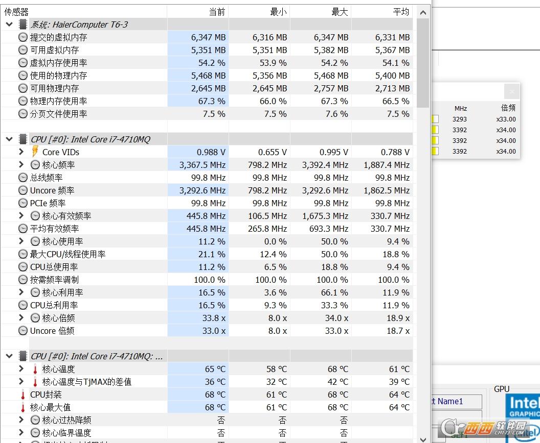This screenshot has width=540, height=443.
Task: Click the 传感器 column header
Action: (84, 12)
